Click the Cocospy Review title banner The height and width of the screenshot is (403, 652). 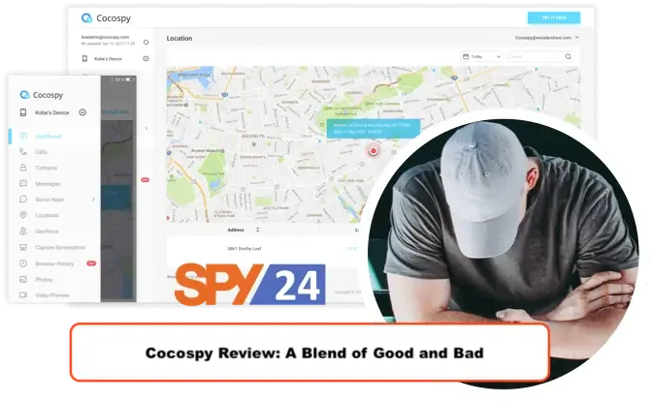310,353
